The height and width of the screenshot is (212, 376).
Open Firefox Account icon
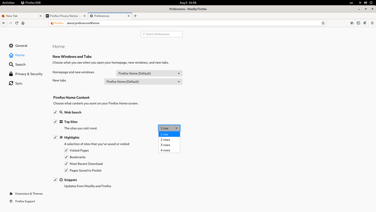365,23
